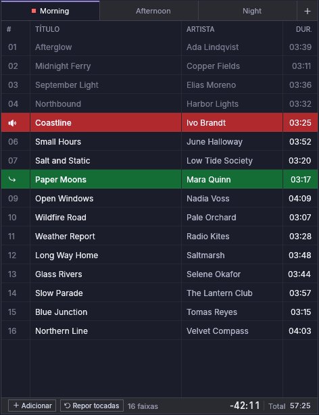This screenshot has width=319, height=415.
Task: Open the Afternoon playlist tab
Action: click(149, 11)
